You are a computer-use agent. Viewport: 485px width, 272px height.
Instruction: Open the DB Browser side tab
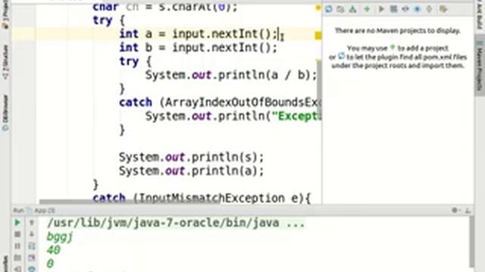(5, 113)
